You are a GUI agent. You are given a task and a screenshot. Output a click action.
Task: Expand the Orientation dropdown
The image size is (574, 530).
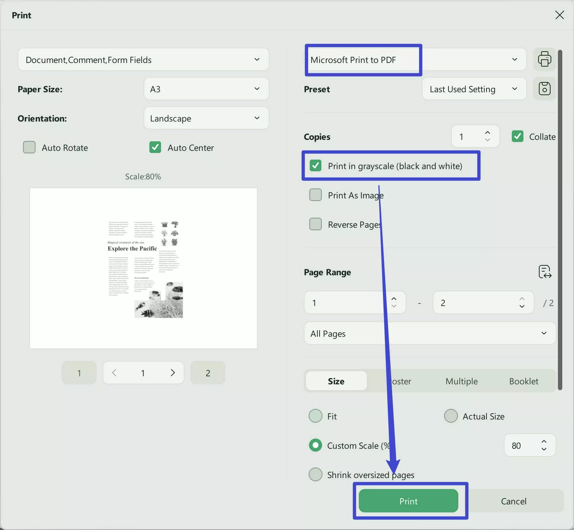206,118
